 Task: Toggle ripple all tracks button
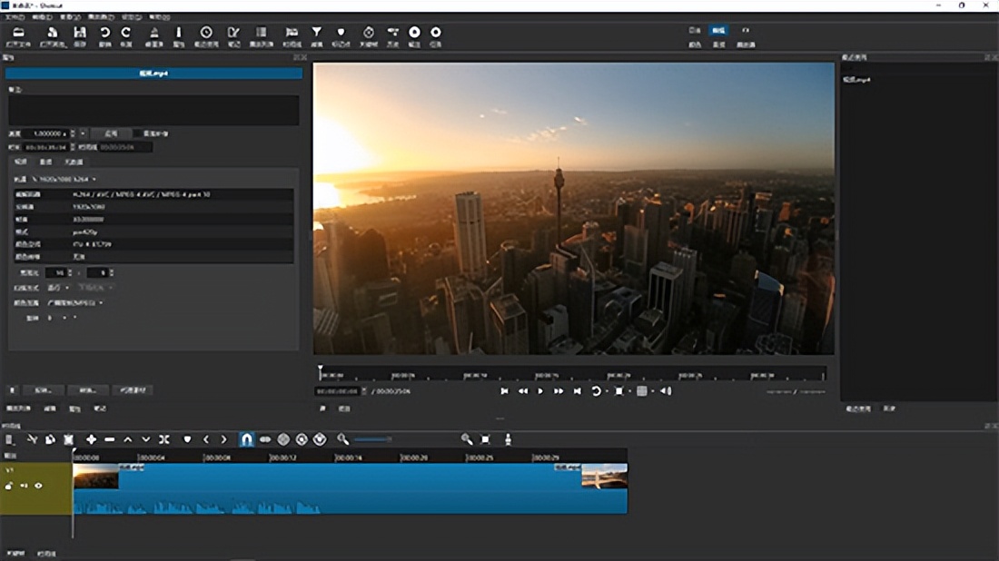coord(302,439)
